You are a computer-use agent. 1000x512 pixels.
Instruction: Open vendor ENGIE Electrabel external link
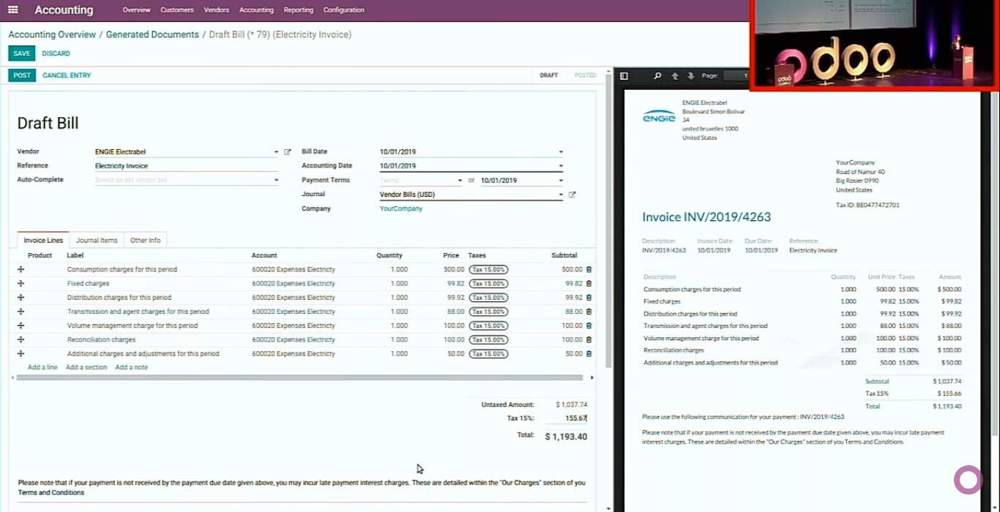tap(288, 152)
